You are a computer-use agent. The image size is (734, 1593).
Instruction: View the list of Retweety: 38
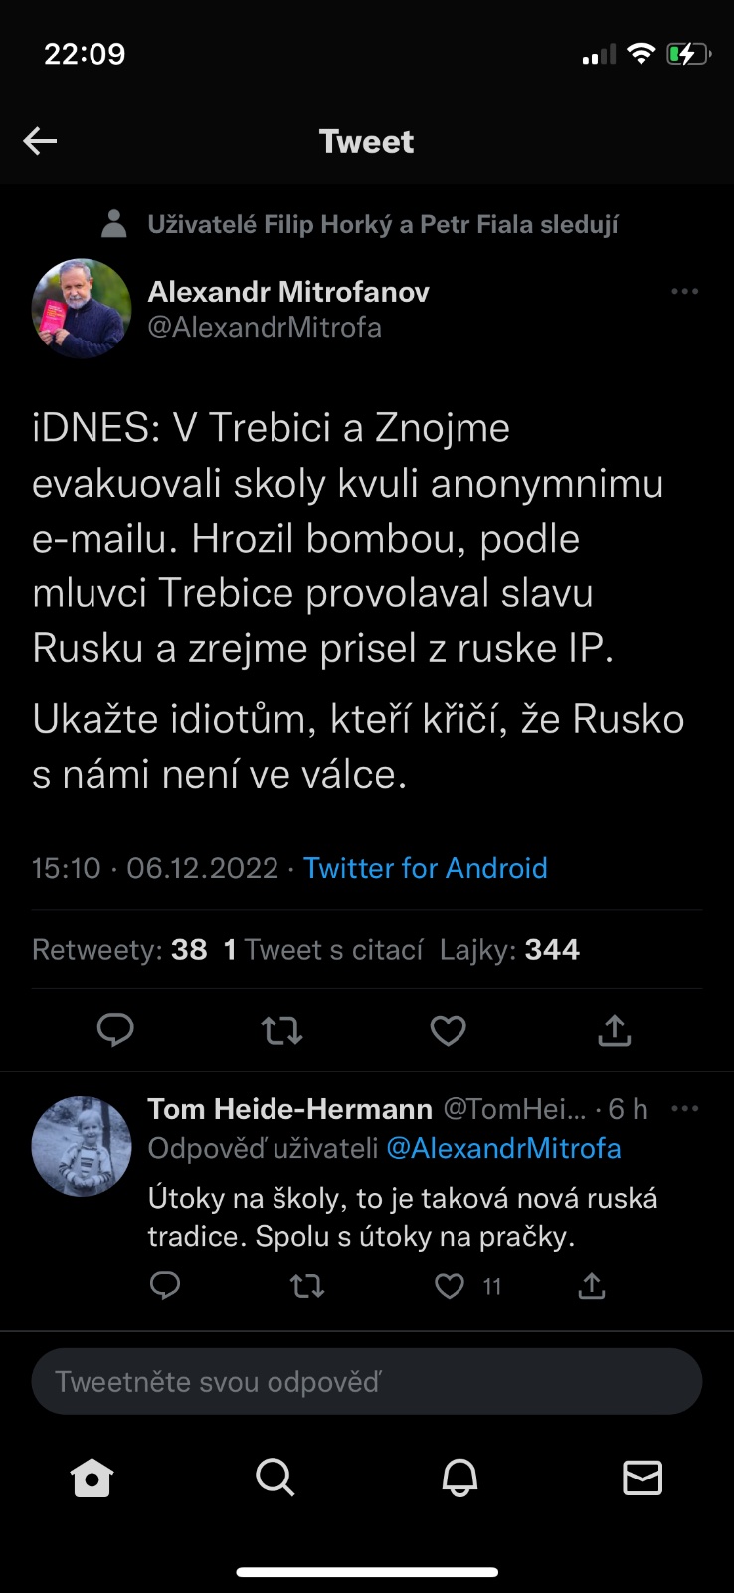pos(119,950)
